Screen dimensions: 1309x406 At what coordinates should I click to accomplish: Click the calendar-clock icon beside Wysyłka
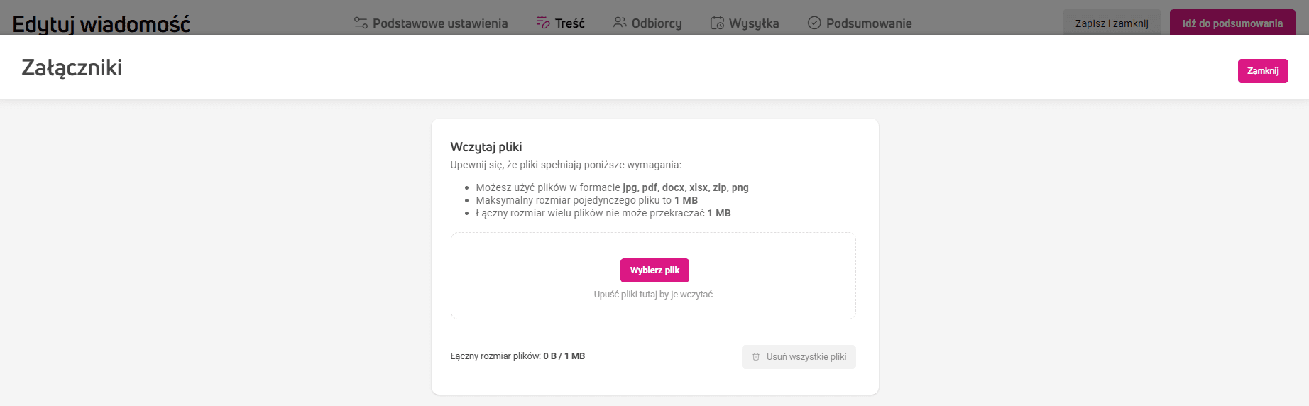717,23
